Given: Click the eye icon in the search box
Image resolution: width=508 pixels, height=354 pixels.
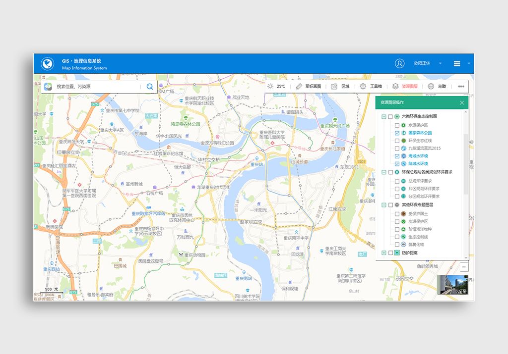Looking at the screenshot, I should tap(48, 87).
